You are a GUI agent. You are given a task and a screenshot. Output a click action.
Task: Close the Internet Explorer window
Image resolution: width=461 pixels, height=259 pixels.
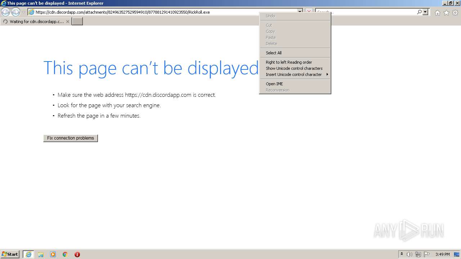(457, 3)
